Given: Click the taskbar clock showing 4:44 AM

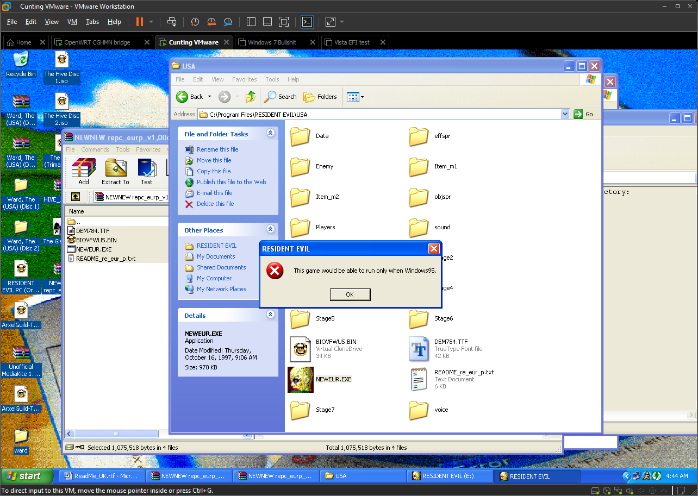Looking at the screenshot, I should [677, 476].
